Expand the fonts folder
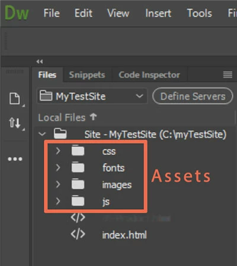 (58, 168)
